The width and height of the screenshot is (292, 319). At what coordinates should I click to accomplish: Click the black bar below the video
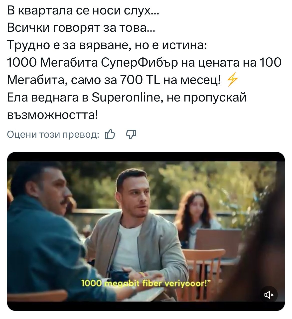[146, 306]
